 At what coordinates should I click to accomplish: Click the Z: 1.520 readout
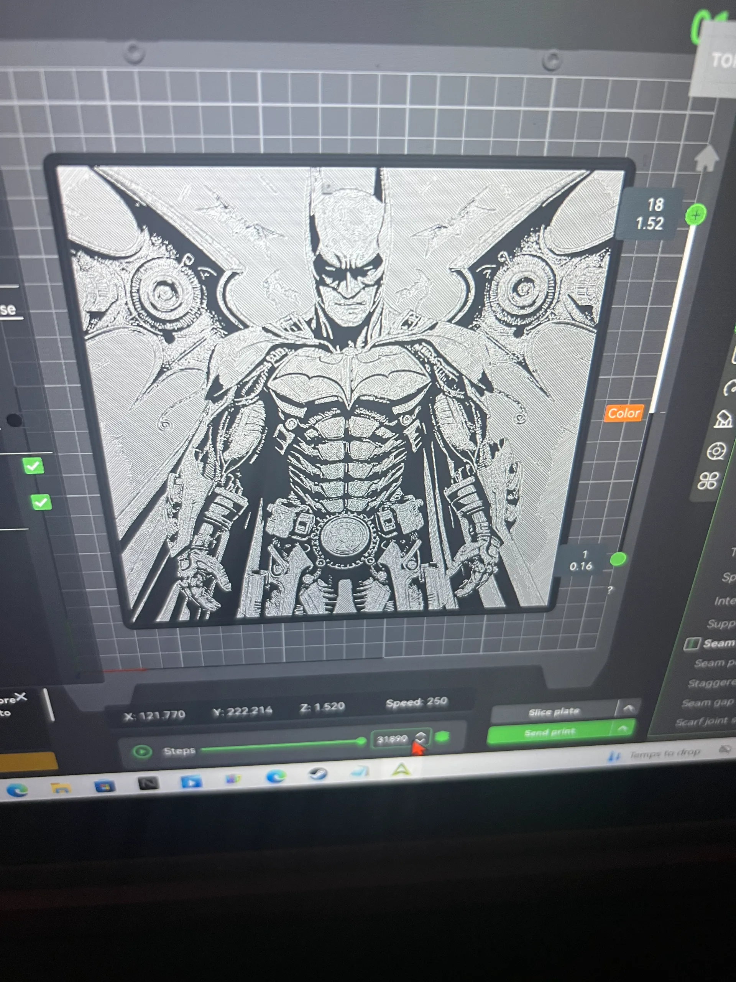pyautogui.click(x=322, y=707)
